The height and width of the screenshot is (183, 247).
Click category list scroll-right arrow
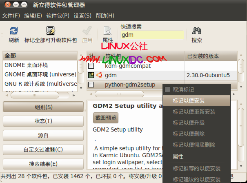[x=73, y=95]
